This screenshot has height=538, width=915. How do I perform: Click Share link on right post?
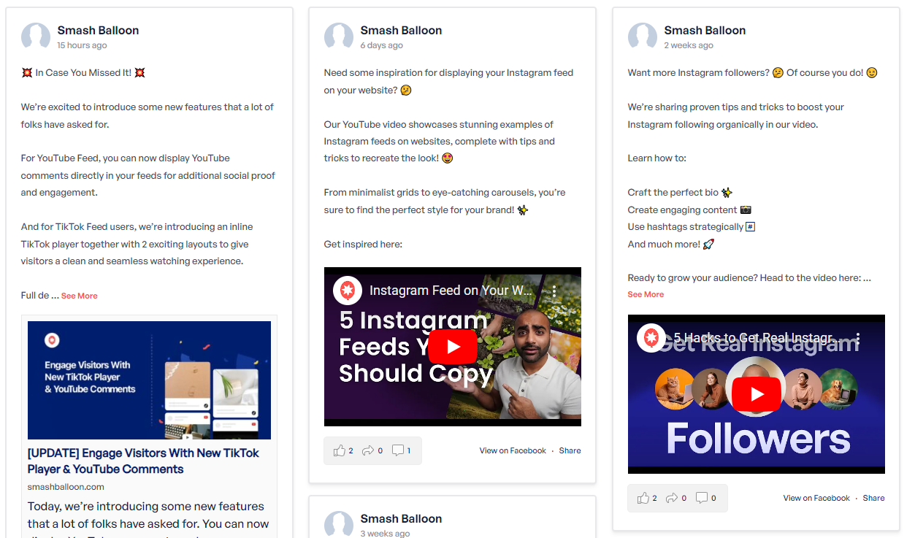click(x=873, y=498)
